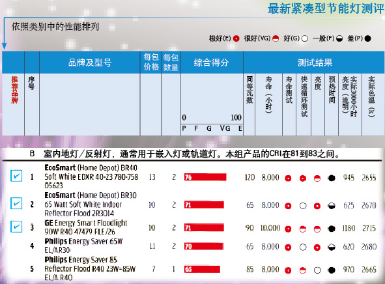Click GE Energy Smart 预热时间 black dot
Viewport: 385px width, 284px height.
(x=332, y=229)
